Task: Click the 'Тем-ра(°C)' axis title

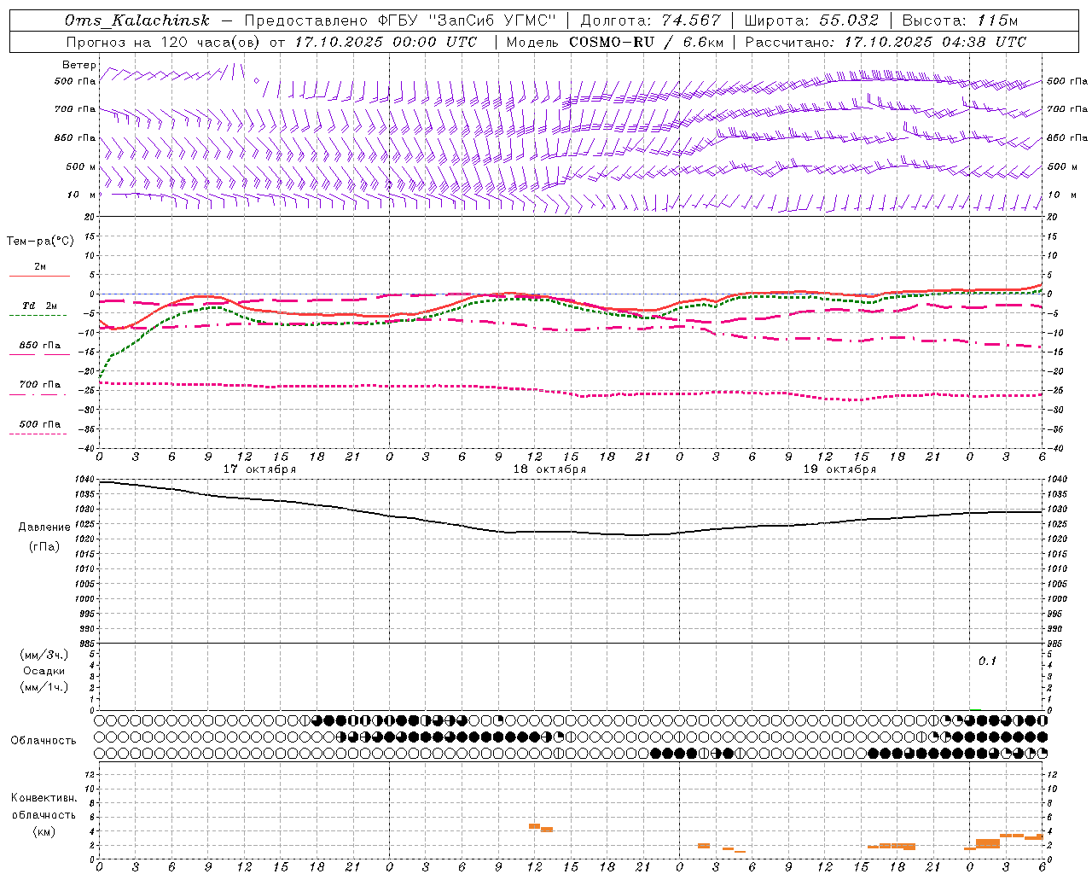Action: (40, 242)
